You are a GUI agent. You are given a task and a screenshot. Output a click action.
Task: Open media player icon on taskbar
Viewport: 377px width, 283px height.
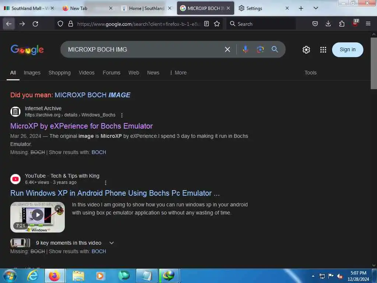[x=100, y=276]
